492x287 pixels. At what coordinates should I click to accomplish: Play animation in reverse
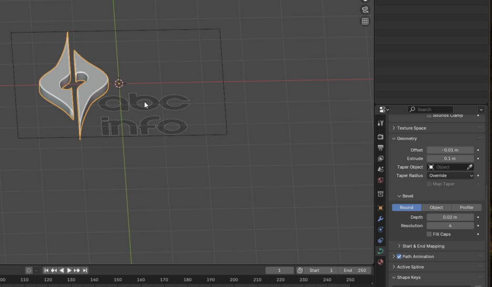coord(61,270)
